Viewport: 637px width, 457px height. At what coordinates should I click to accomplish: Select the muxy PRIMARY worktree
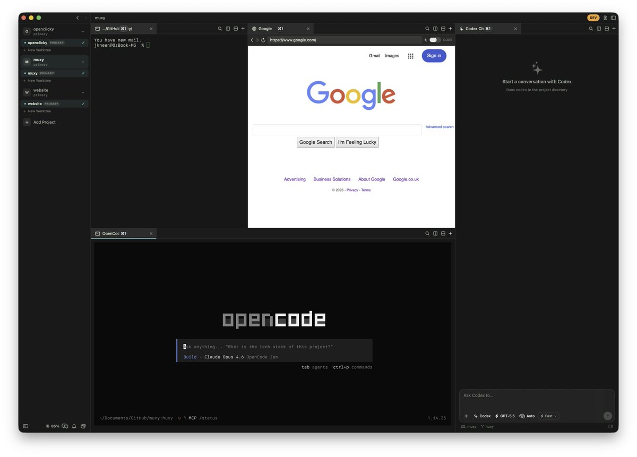(55, 73)
